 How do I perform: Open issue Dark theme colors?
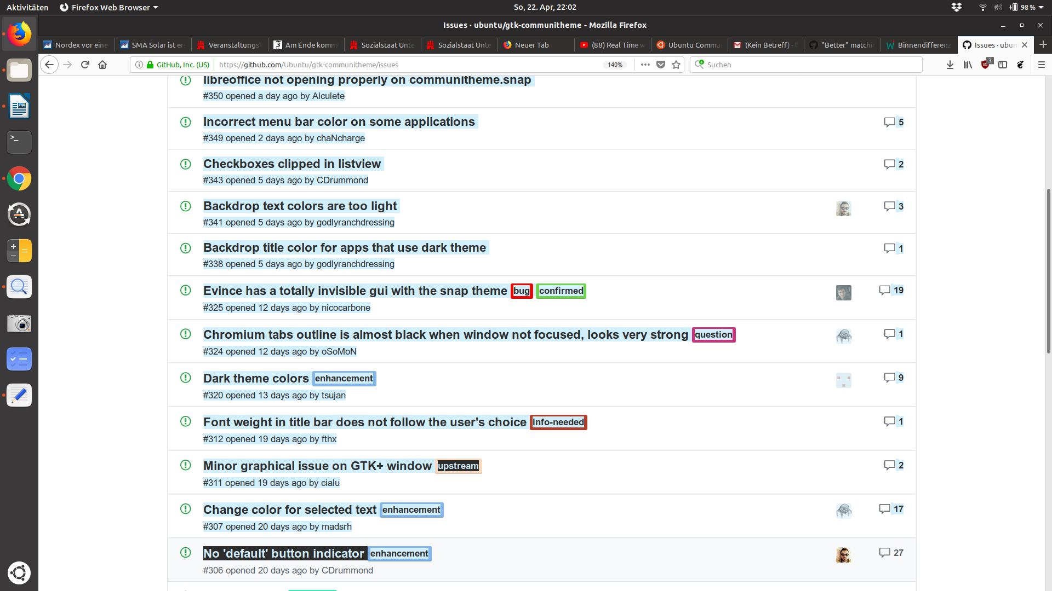pos(256,378)
